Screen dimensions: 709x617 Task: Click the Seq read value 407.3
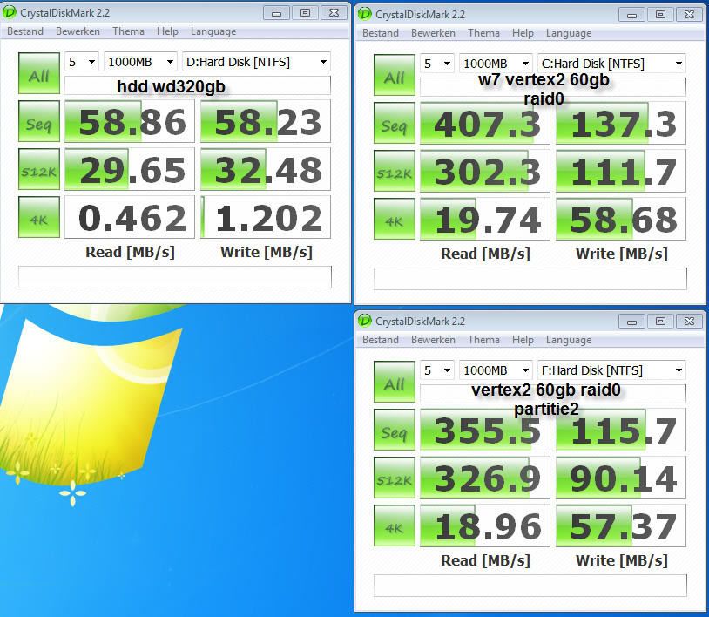(485, 123)
